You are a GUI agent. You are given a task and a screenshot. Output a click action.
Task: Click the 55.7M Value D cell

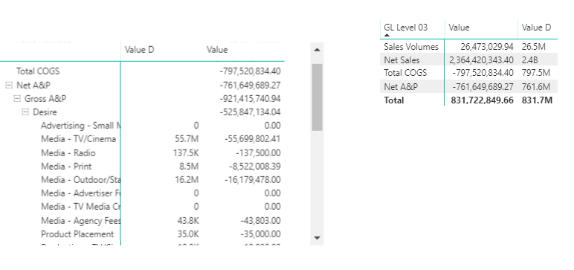point(187,139)
